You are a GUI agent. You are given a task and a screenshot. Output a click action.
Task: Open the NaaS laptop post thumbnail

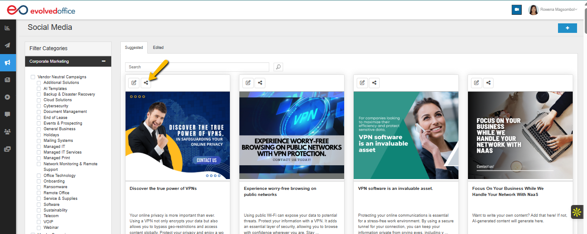tap(520, 135)
